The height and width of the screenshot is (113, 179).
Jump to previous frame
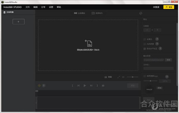click(x=78, y=86)
